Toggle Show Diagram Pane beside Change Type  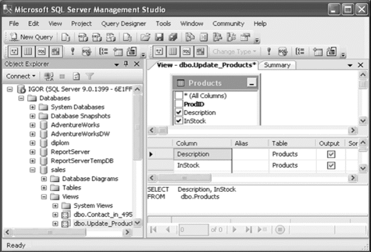pos(159,51)
